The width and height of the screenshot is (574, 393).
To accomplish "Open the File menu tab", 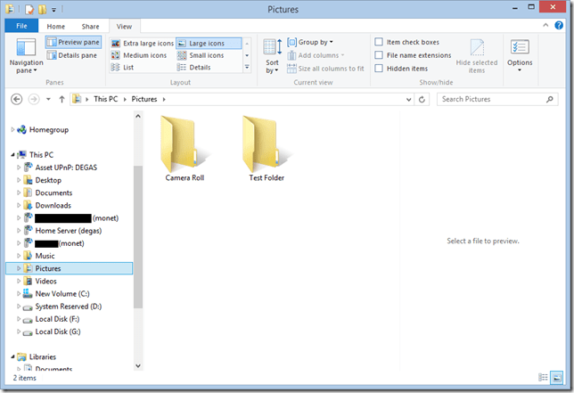I will click(x=21, y=26).
